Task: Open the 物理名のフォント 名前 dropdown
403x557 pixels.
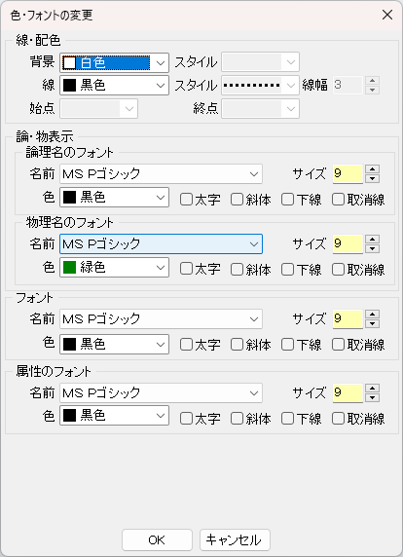Action: 161,244
